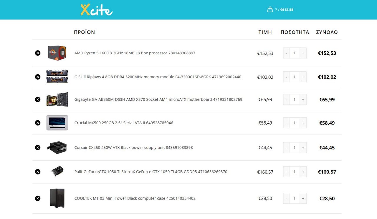Decrease quantity of AMD Ryzen 5 1600

coord(286,53)
